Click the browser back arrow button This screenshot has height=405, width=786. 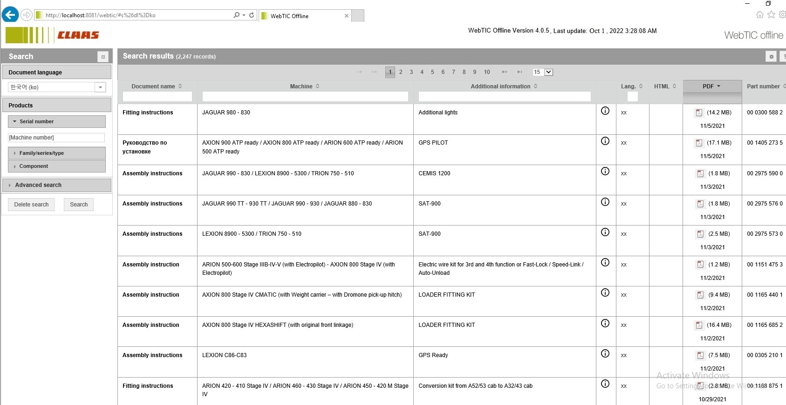(x=10, y=15)
